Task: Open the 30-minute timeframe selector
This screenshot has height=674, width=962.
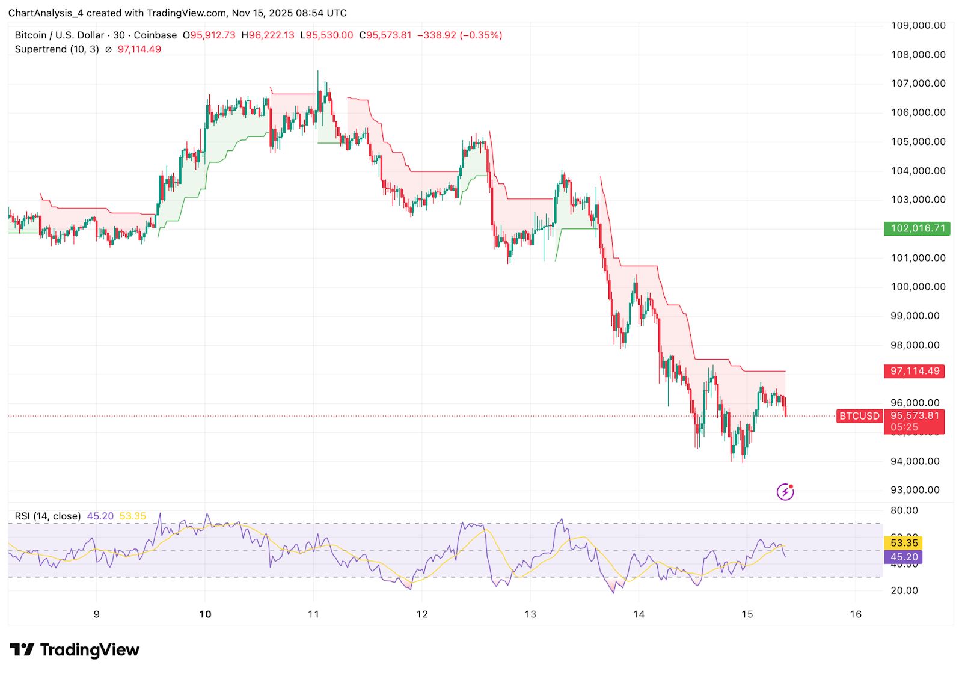Action: [119, 35]
